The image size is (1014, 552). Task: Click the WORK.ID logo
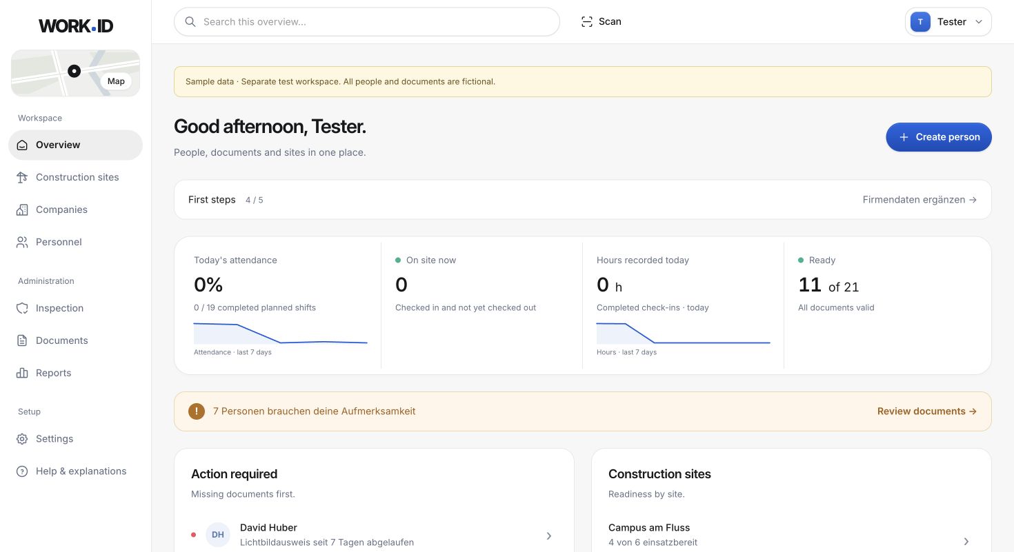76,26
